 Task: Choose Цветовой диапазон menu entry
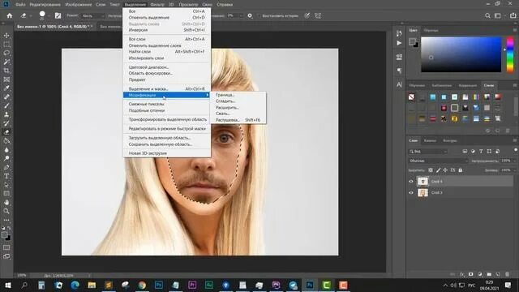point(166,67)
